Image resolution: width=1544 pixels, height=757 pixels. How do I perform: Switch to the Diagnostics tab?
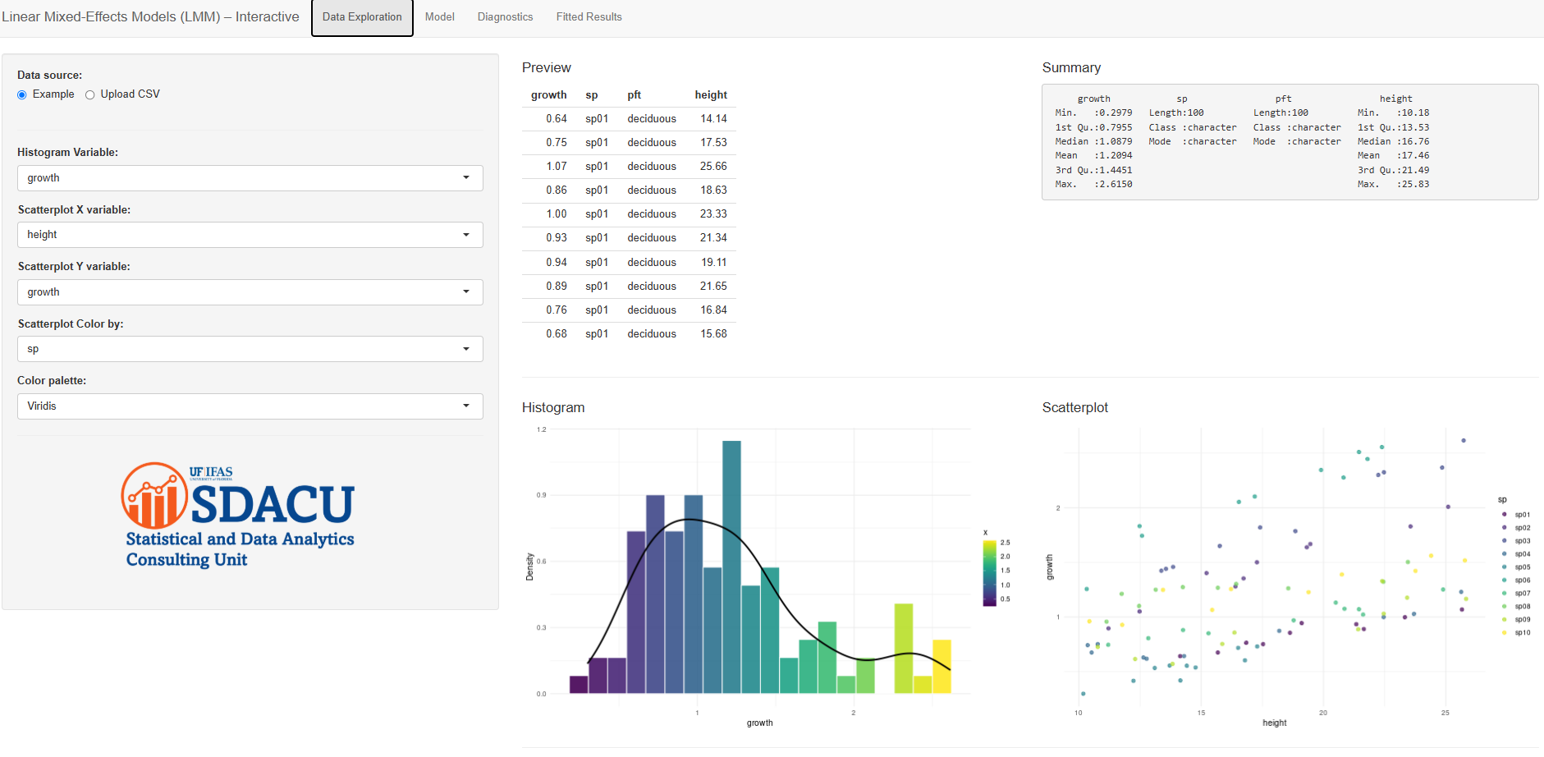coord(505,16)
